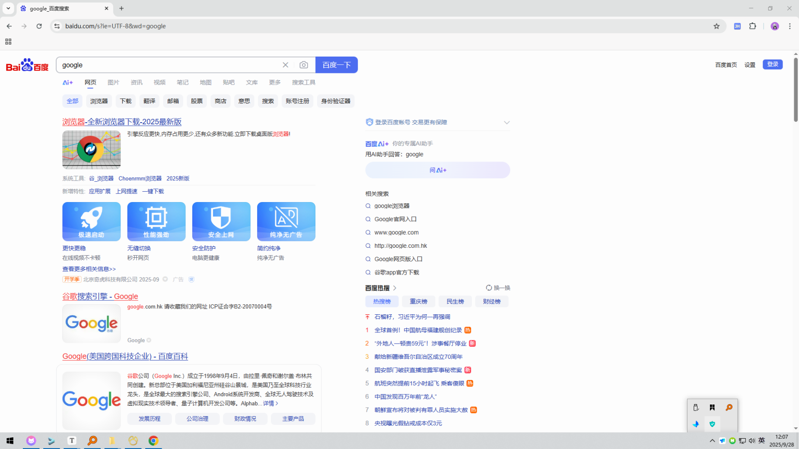Viewport: 799px width, 449px height.
Task: Bookmark this page with star icon
Action: [716, 26]
